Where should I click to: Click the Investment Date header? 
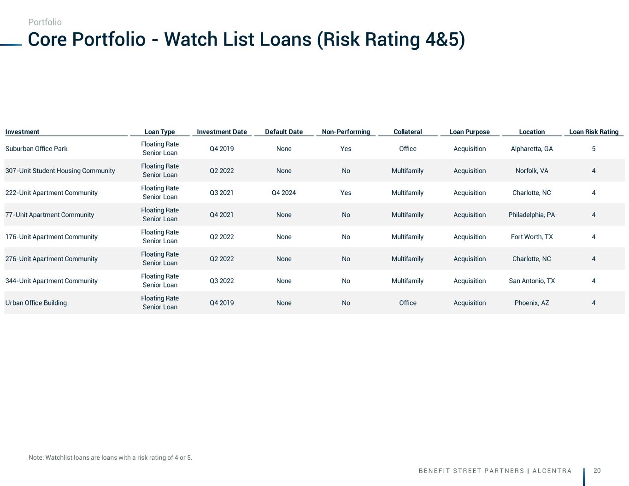[x=222, y=132]
